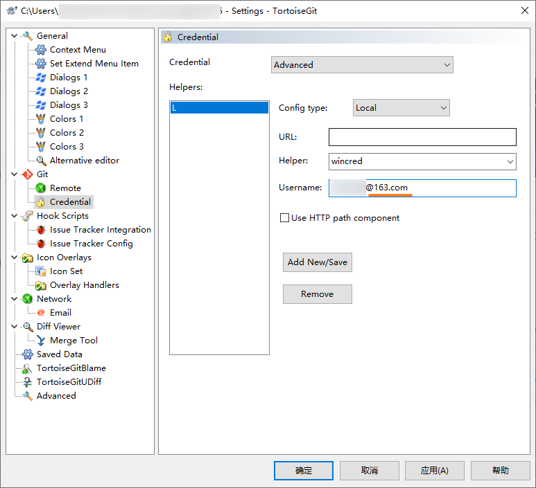The height and width of the screenshot is (488, 536).
Task: Open the TortoiseGitBlame settings page
Action: [71, 368]
